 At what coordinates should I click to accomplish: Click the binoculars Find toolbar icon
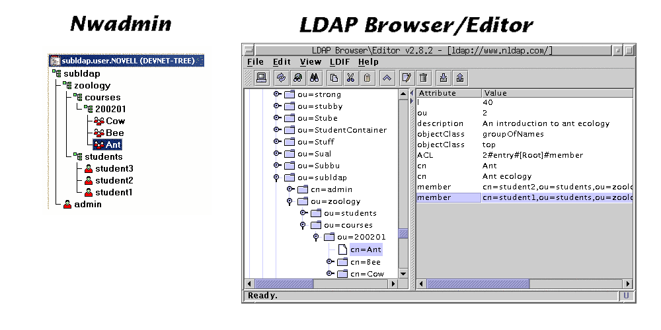tap(314, 78)
